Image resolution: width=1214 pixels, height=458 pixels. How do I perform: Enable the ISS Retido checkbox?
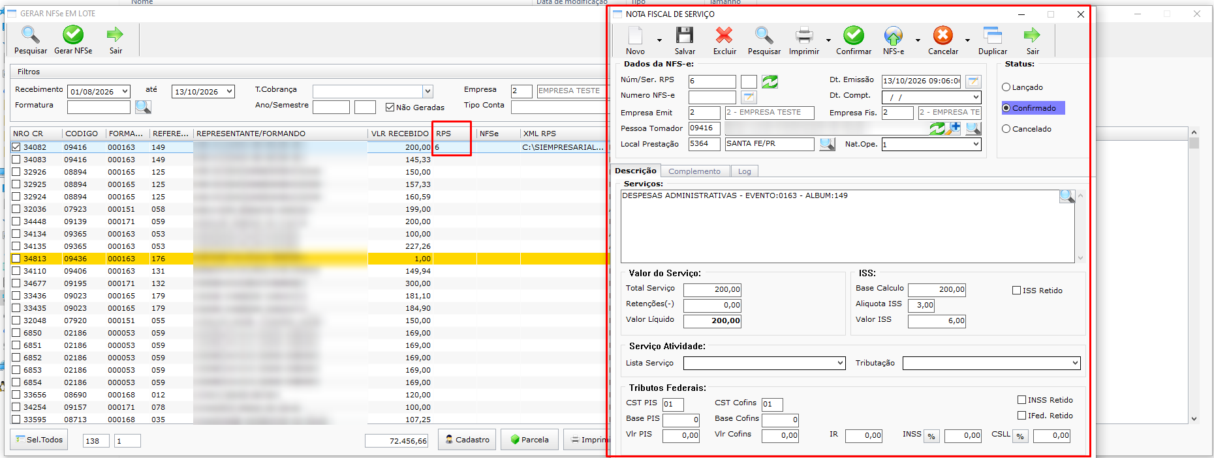click(x=1016, y=291)
